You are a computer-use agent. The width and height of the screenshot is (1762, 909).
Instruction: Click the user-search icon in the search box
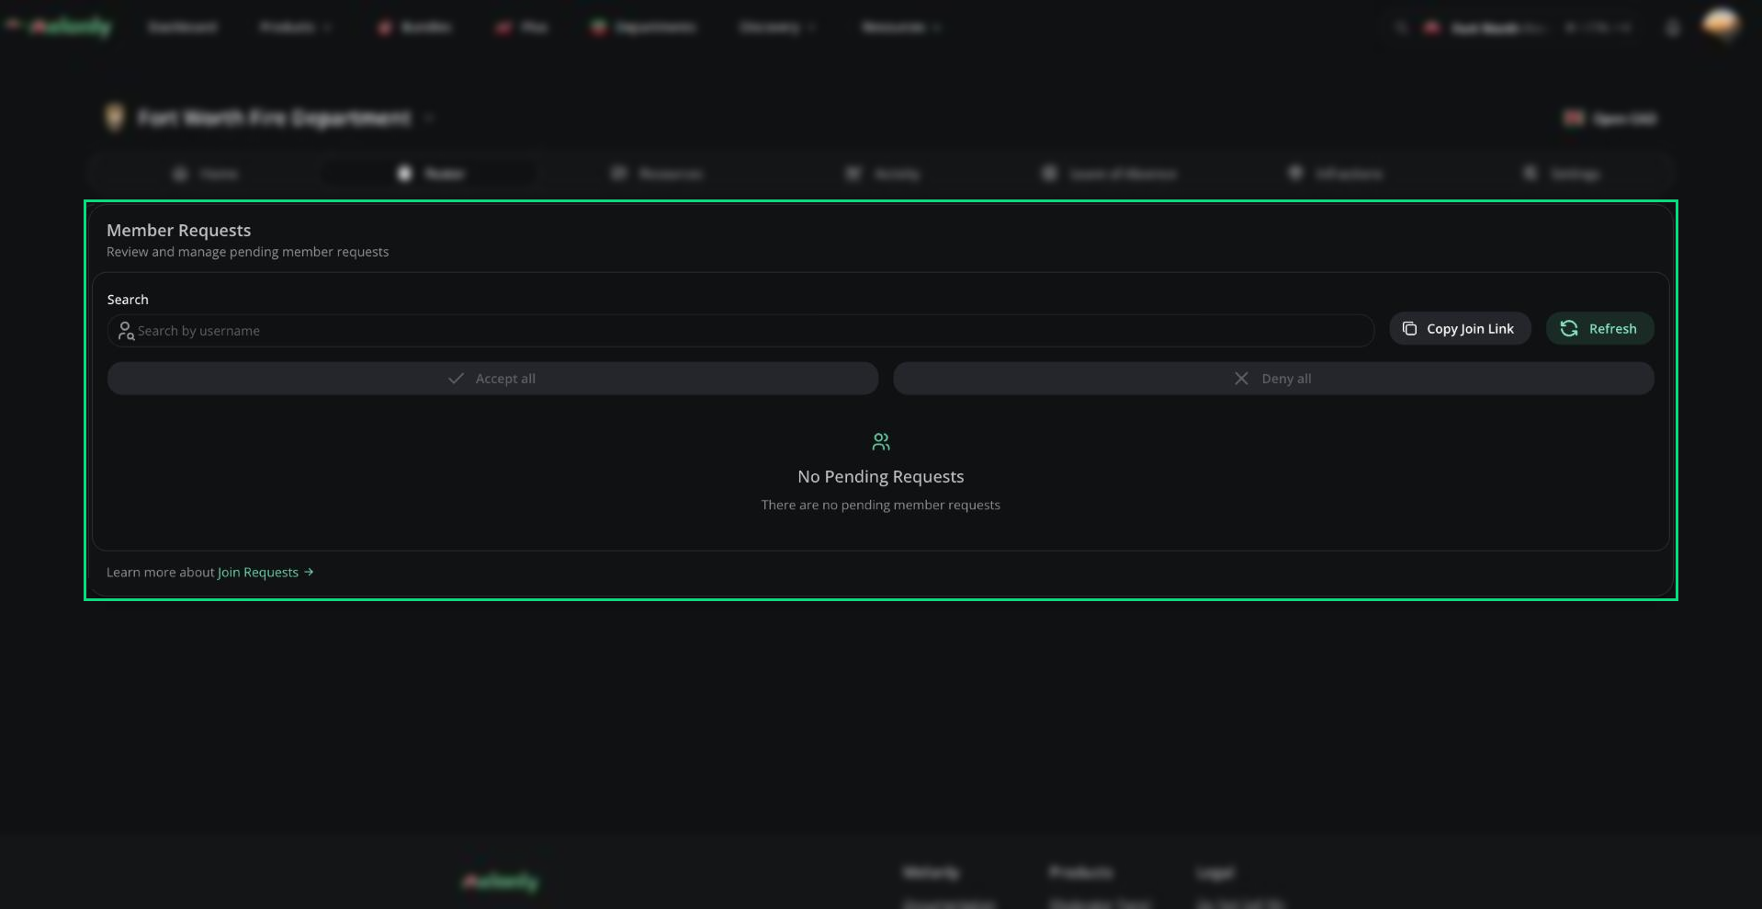[x=126, y=331]
